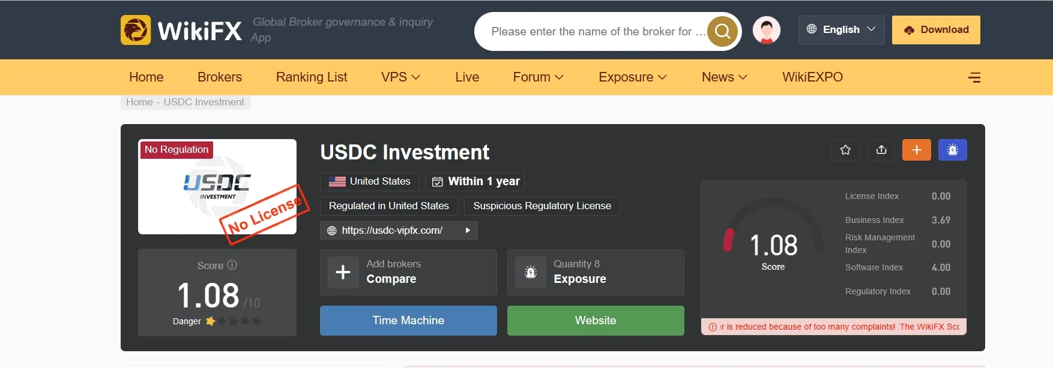Viewport: 1053px width, 368px height.
Task: Click the United States flag tag
Action: (369, 182)
